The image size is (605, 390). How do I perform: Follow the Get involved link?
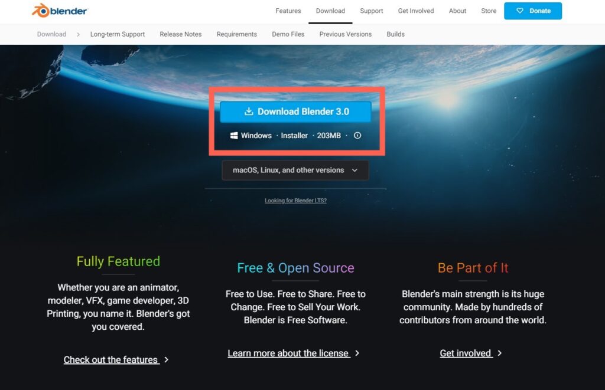[470, 353]
